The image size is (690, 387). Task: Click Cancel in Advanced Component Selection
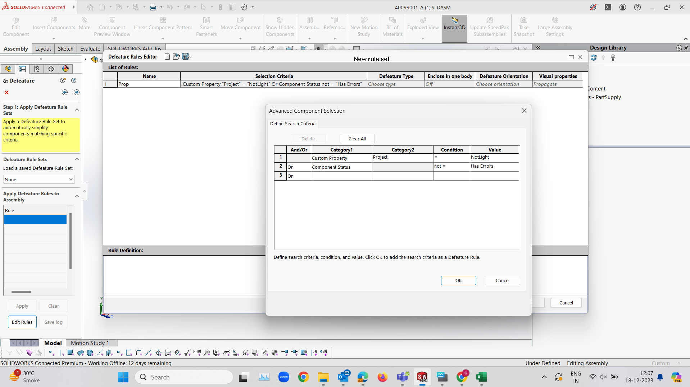pos(502,280)
